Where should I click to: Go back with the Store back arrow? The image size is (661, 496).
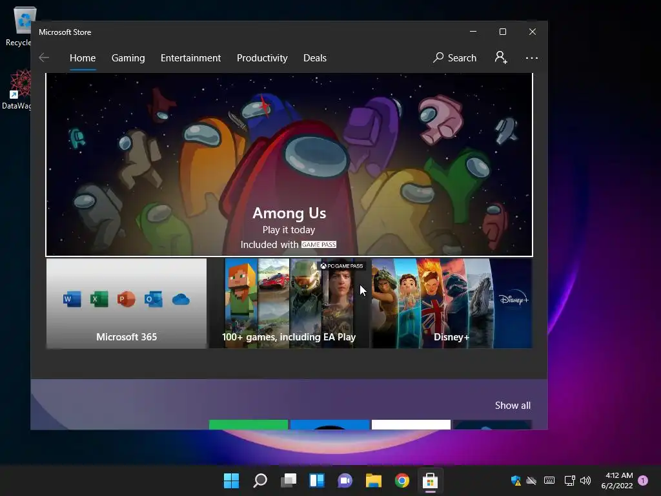coord(44,57)
